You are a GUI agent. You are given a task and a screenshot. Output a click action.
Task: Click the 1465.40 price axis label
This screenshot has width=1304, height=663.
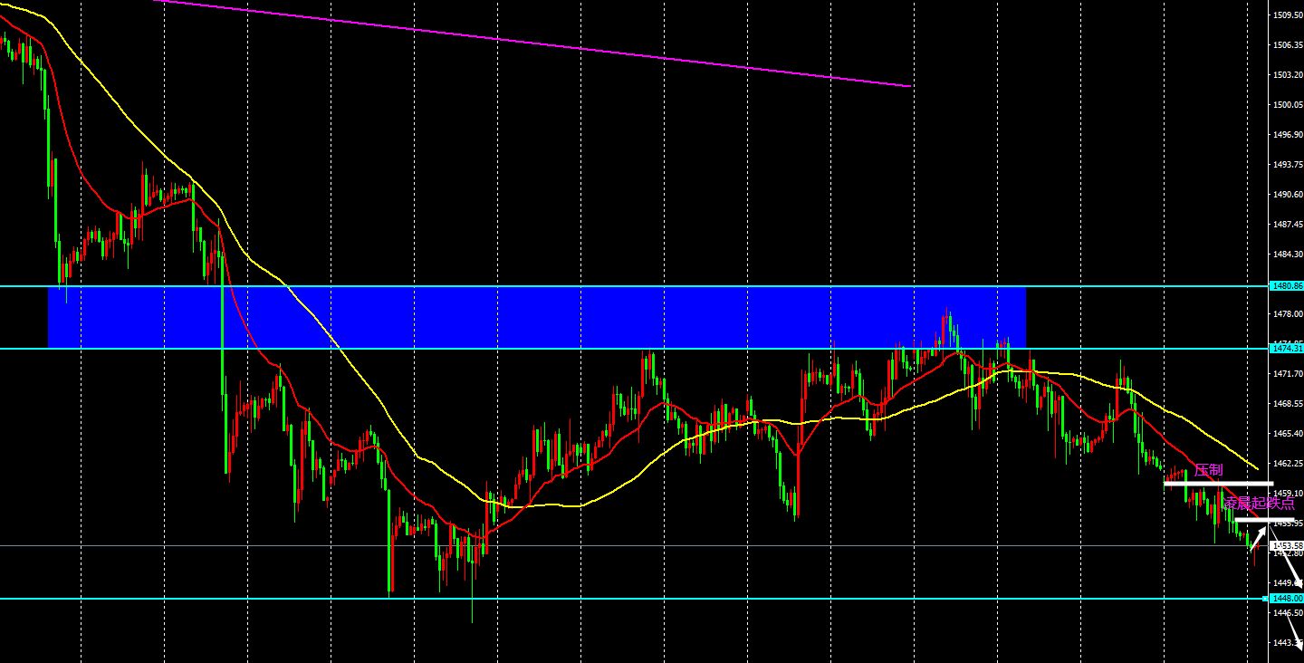pyautogui.click(x=1287, y=434)
